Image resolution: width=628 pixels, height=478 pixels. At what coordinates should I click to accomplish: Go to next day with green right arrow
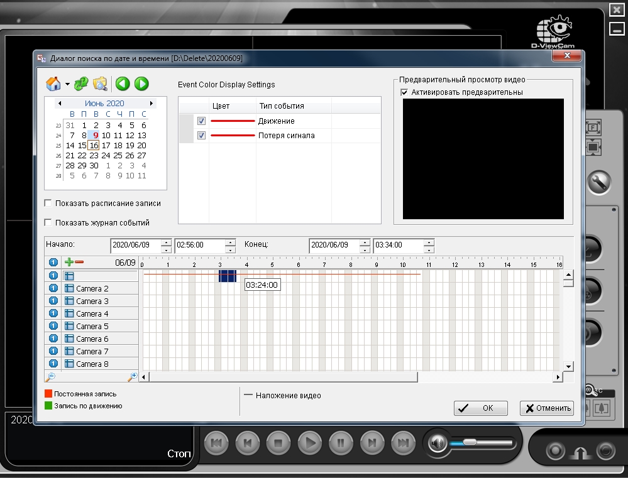coord(141,84)
